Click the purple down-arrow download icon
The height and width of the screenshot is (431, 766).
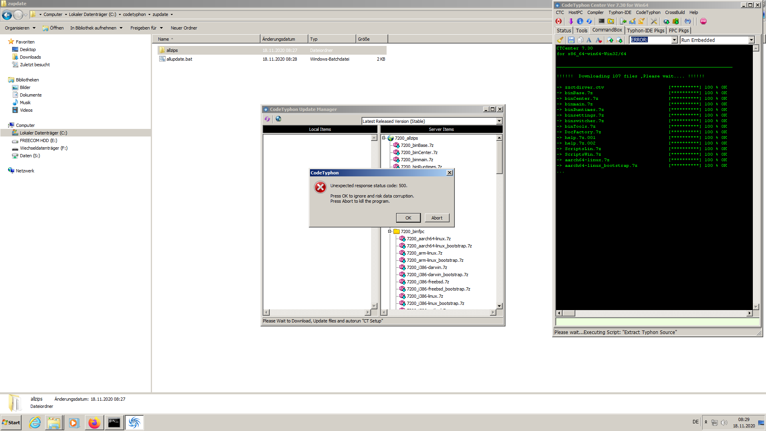click(571, 22)
